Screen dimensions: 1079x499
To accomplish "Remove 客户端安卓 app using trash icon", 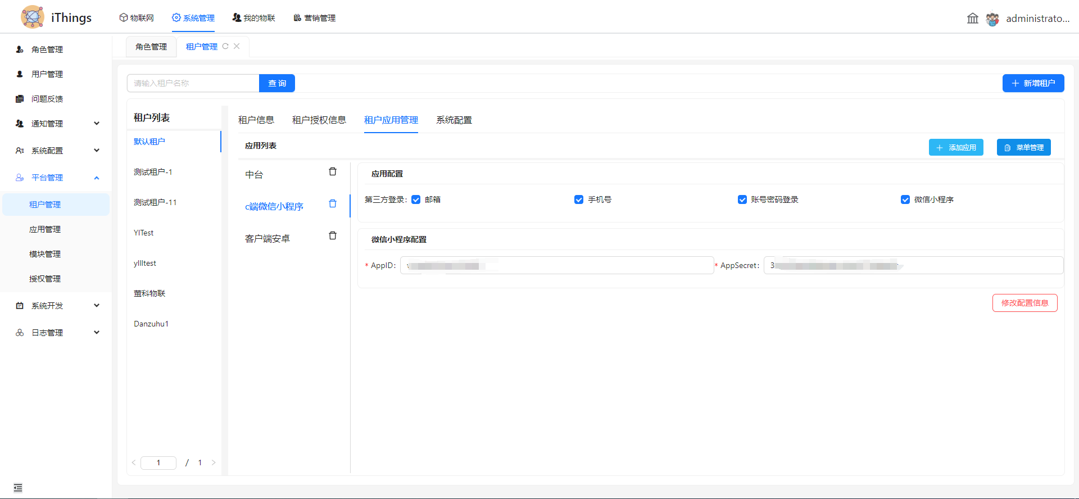I will point(333,236).
